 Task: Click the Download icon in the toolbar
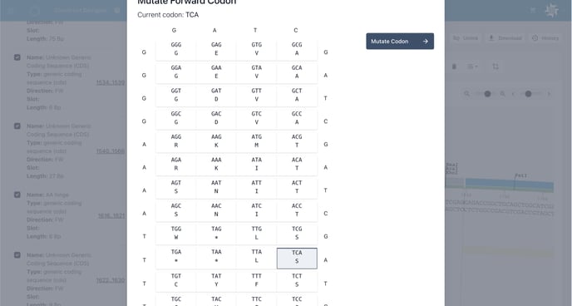point(491,38)
